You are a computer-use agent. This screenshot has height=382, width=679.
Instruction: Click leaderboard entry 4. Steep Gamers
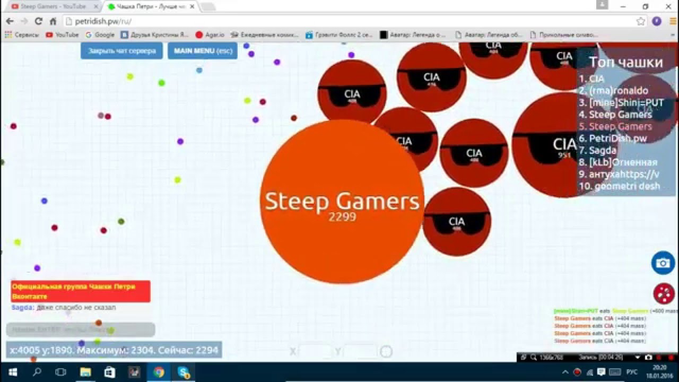click(x=615, y=115)
